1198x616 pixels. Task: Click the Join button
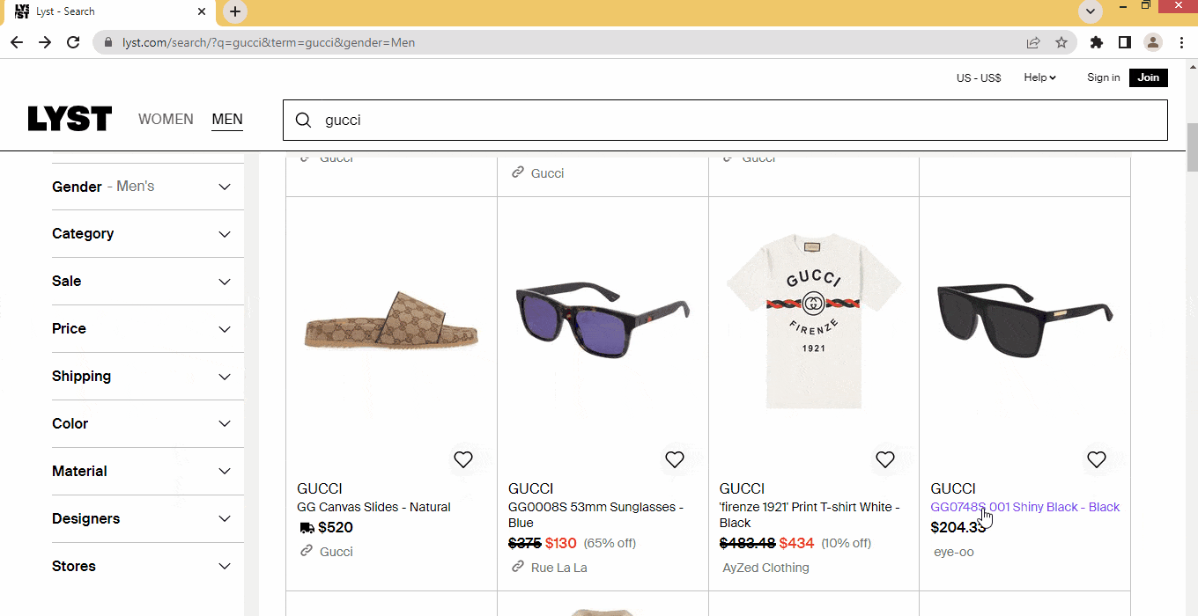click(x=1149, y=77)
